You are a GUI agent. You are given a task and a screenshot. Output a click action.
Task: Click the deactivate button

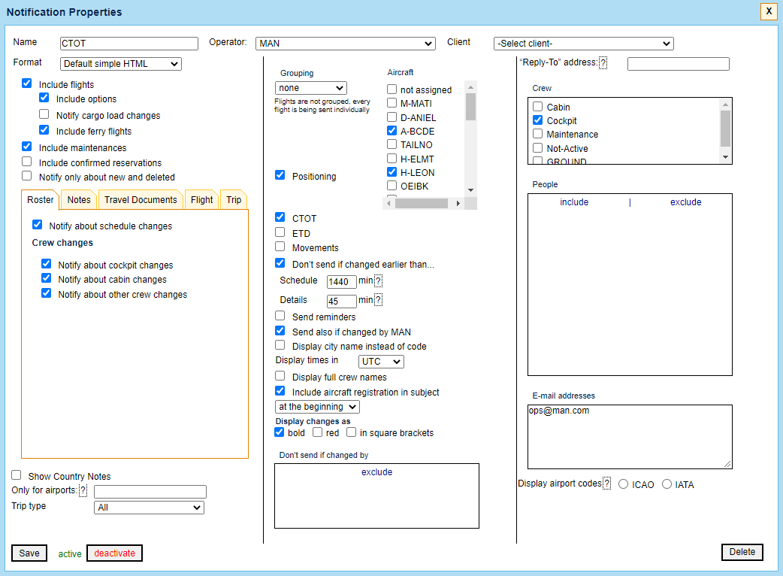click(114, 553)
